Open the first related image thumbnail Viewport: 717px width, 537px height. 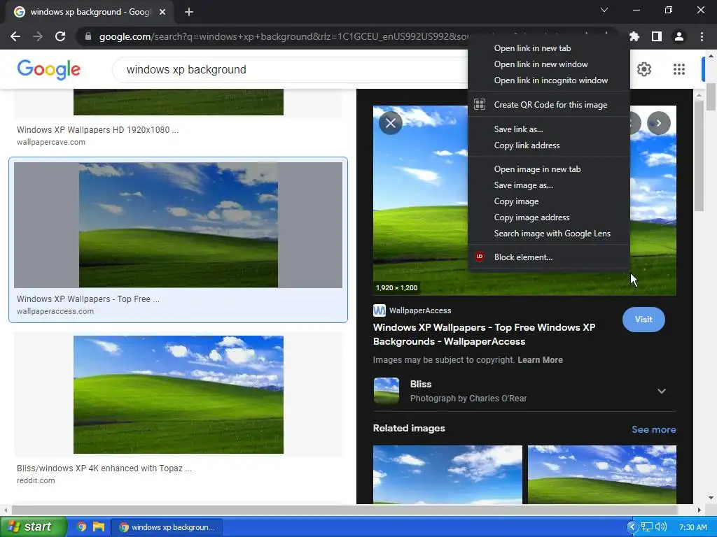(x=447, y=475)
